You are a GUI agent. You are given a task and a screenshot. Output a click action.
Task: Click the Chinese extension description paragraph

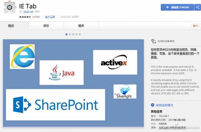[x=175, y=53]
